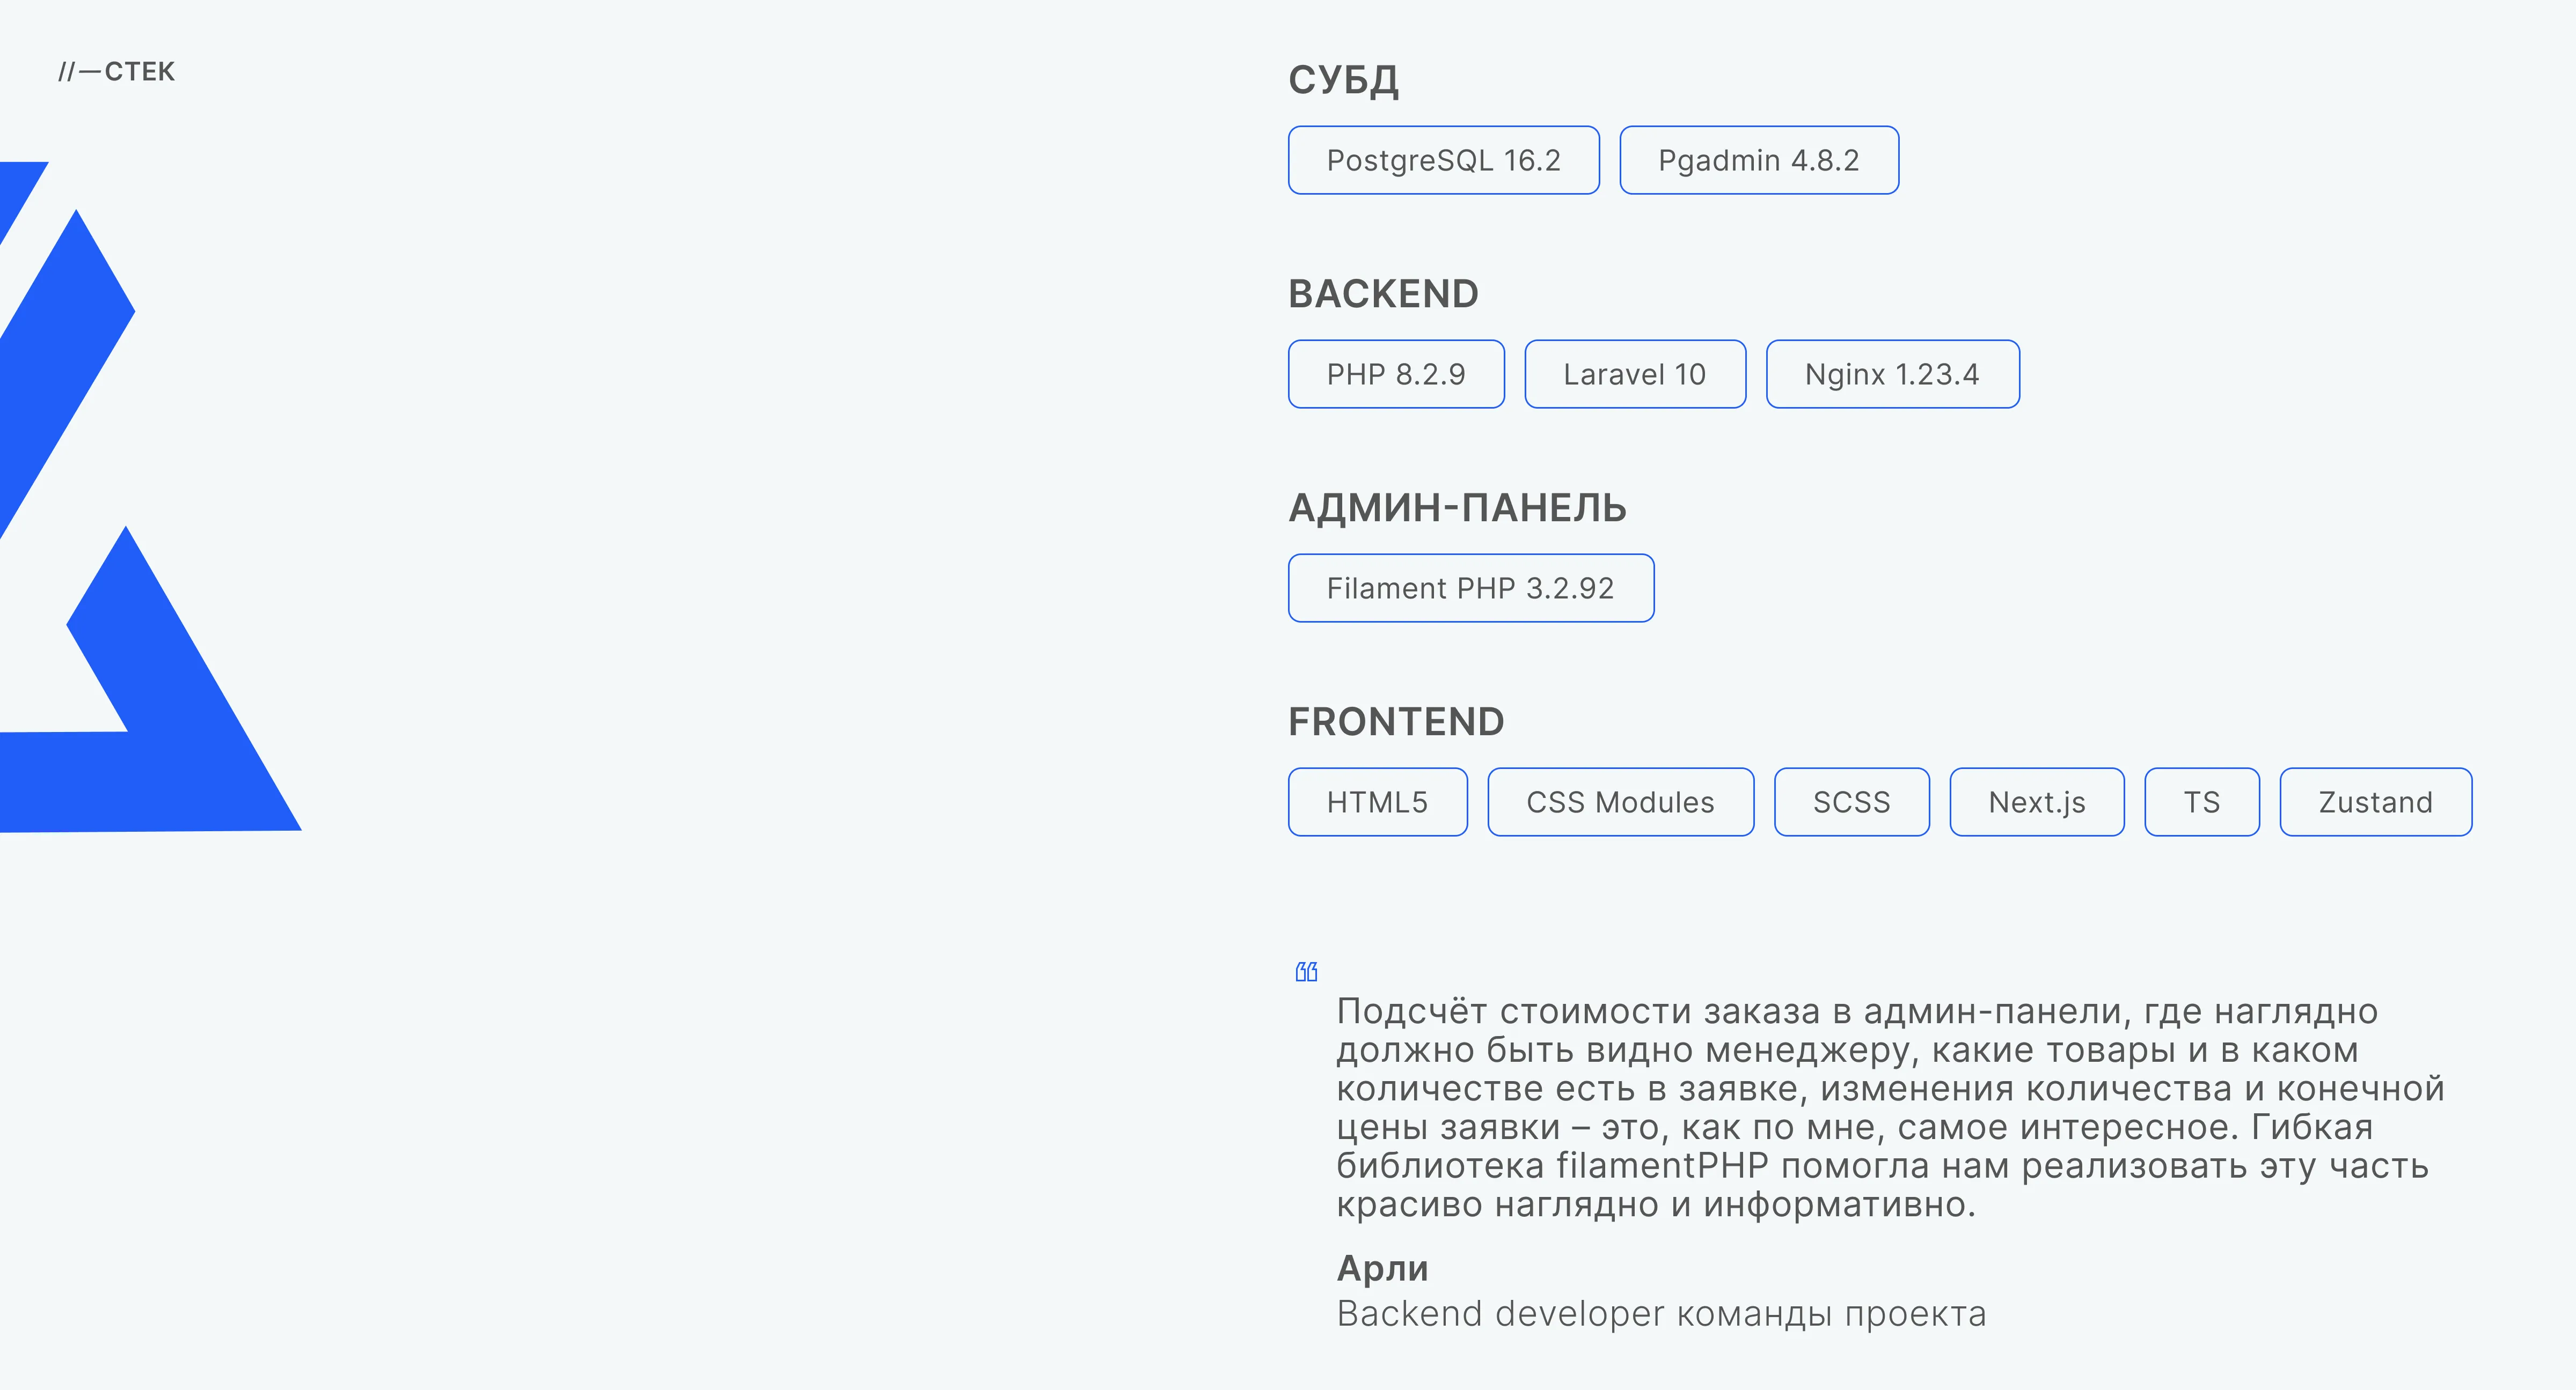Viewport: 2576px width, 1390px height.
Task: Click the FRONTEND section heading
Action: pos(1396,721)
